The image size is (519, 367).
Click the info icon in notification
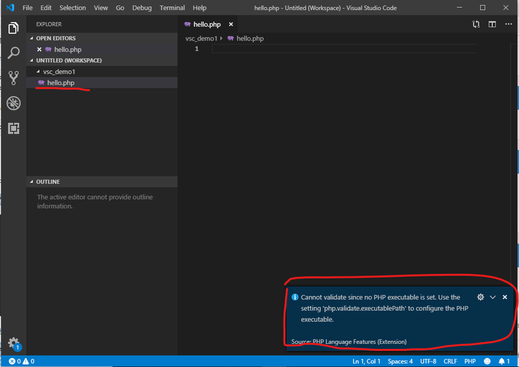(x=295, y=297)
